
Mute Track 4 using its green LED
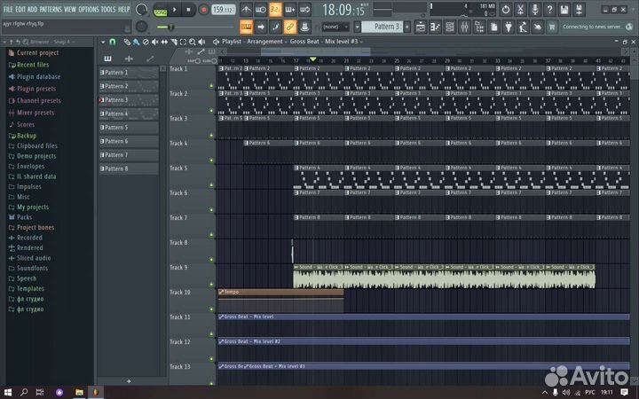tap(211, 161)
